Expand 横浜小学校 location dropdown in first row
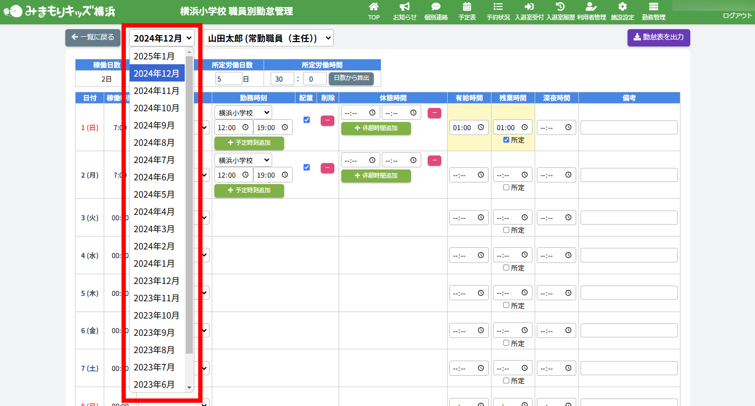 pos(243,112)
